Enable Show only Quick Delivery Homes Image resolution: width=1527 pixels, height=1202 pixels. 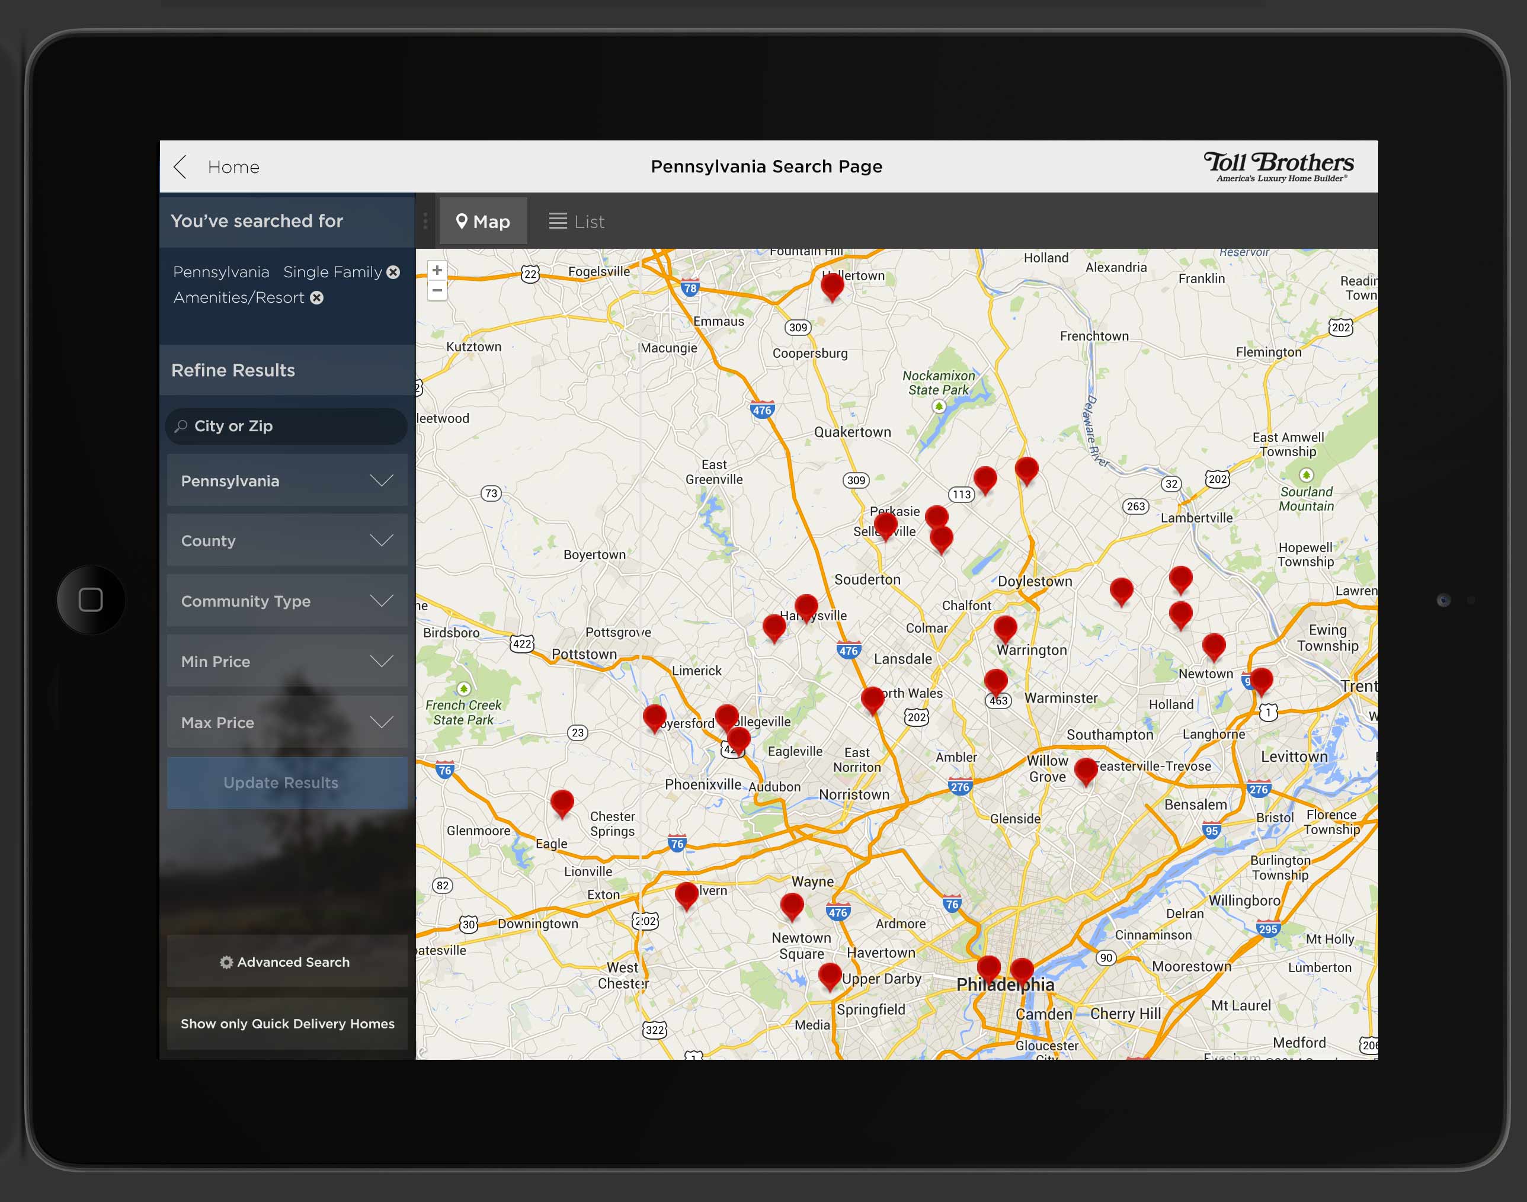pos(287,1023)
